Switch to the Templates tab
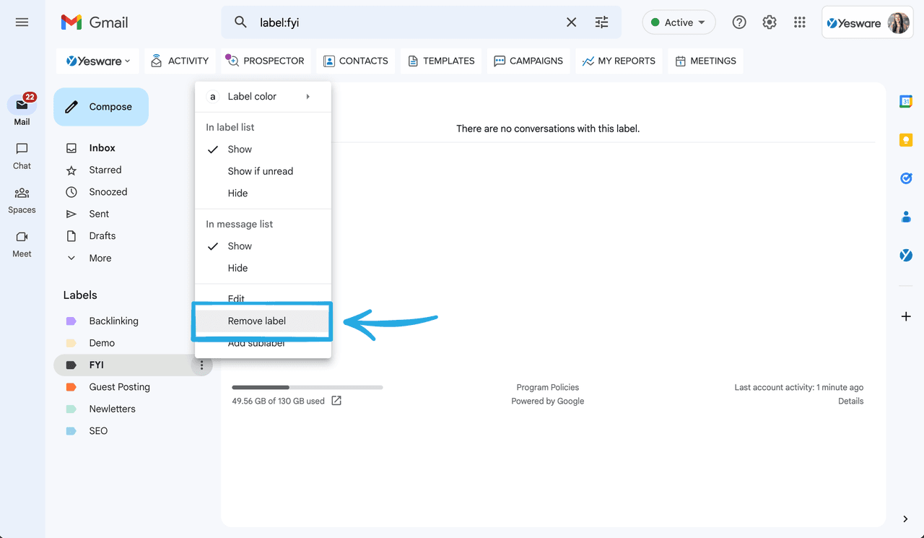The height and width of the screenshot is (538, 924). pos(440,61)
